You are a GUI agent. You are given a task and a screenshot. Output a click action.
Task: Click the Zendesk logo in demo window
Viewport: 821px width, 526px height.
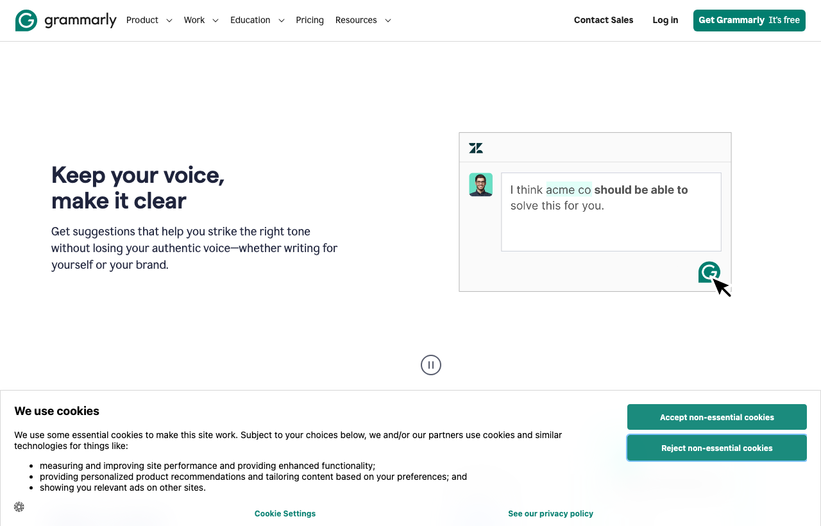[476, 148]
